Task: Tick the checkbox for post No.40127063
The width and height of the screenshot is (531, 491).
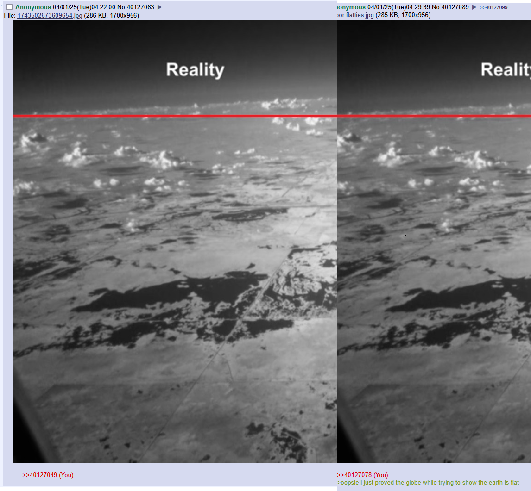Action: (9, 7)
